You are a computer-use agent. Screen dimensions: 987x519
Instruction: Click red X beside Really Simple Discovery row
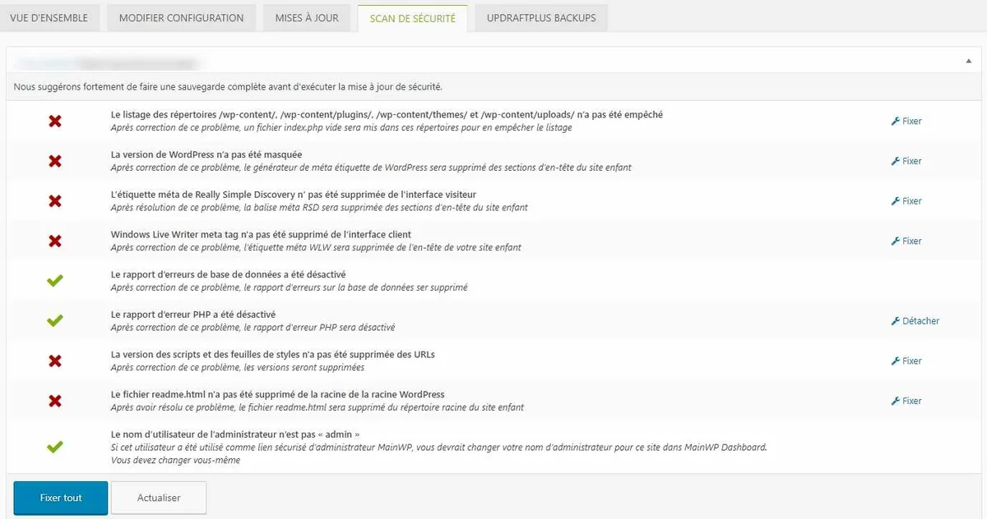[x=54, y=201]
